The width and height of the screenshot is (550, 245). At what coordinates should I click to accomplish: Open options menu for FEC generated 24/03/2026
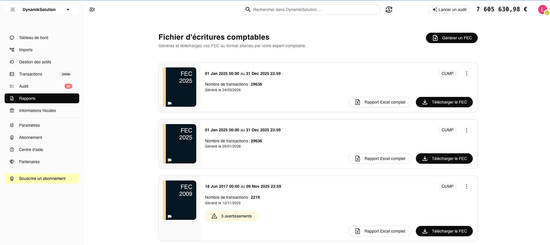point(466,73)
